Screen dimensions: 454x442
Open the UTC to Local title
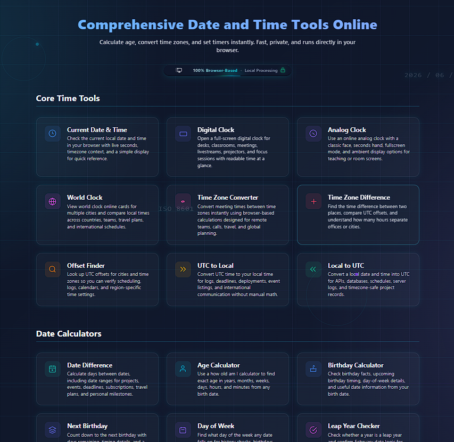click(215, 266)
